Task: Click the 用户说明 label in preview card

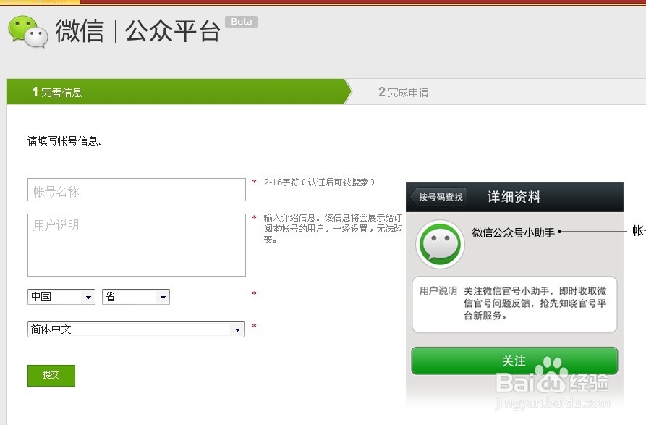Action: (438, 291)
